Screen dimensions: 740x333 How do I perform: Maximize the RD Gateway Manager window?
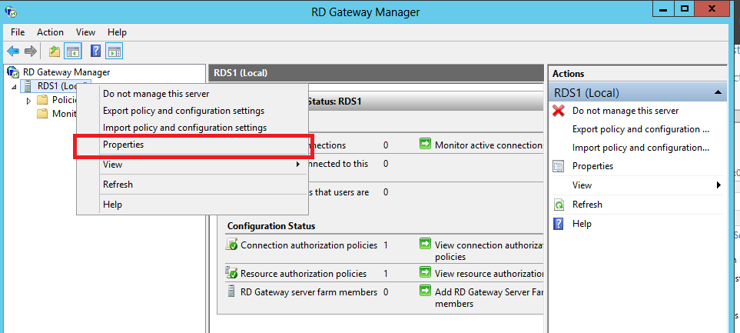pos(685,8)
